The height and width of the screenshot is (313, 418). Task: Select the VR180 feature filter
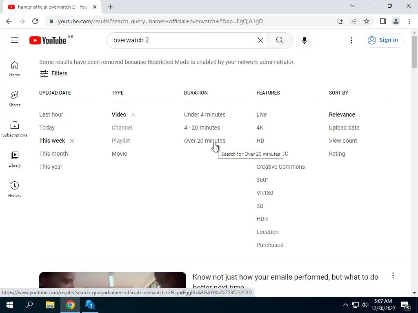pyautogui.click(x=265, y=193)
